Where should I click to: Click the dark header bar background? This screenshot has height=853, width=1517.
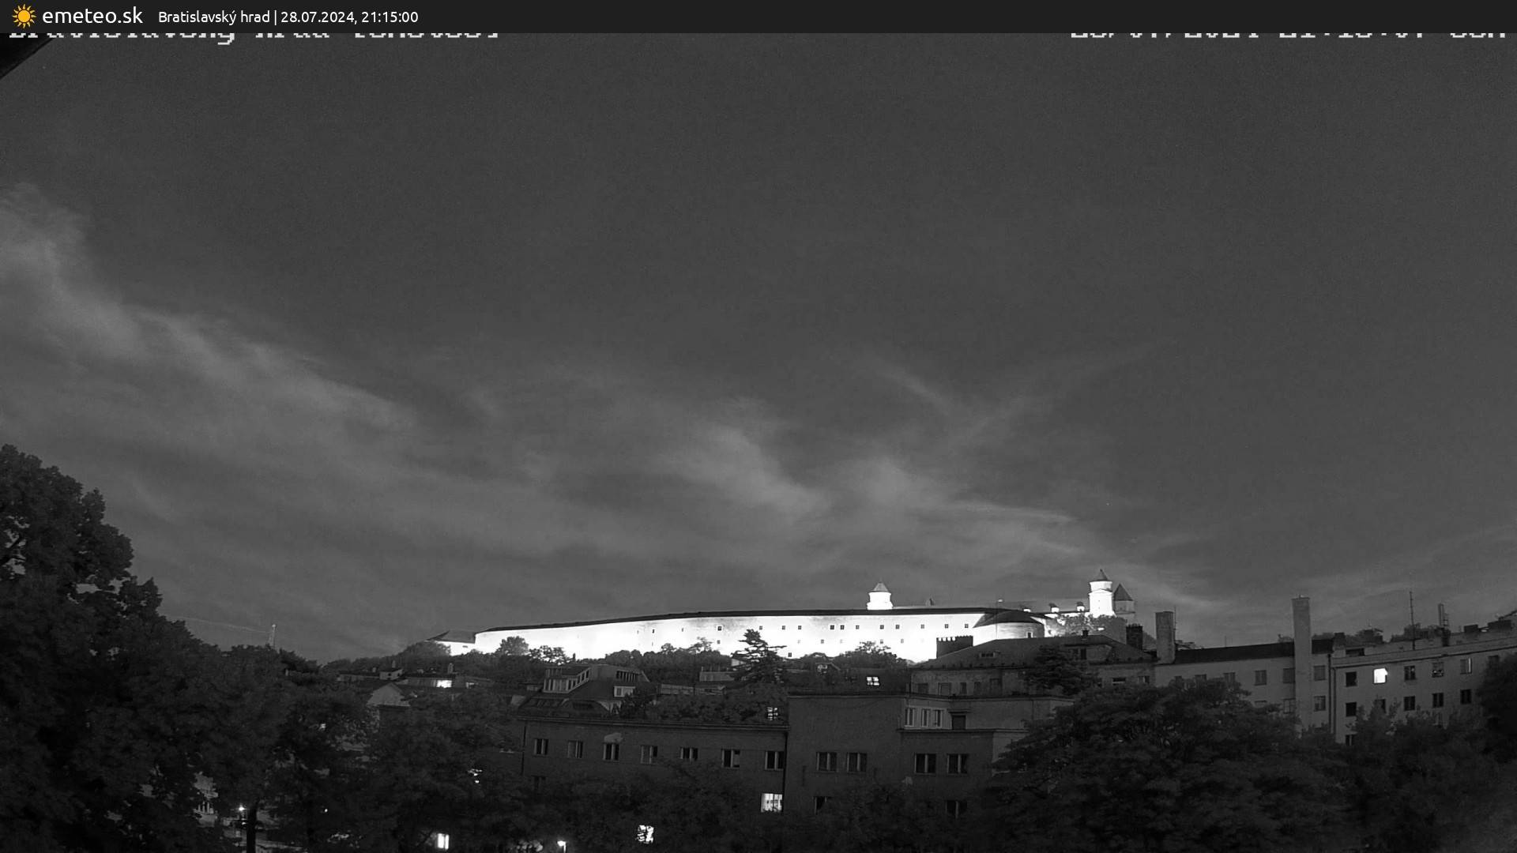[x=869, y=16]
